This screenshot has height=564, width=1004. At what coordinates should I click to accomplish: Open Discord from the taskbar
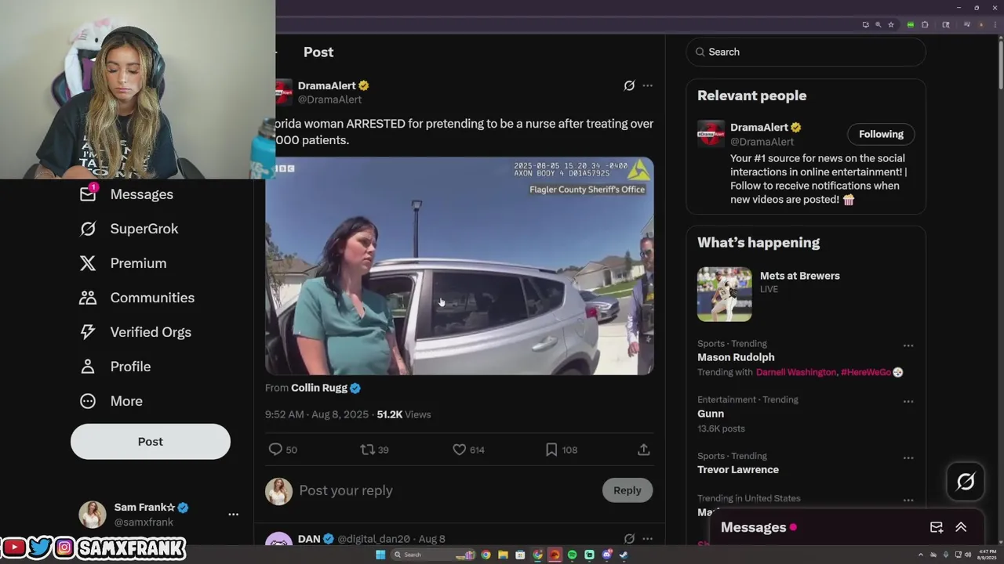click(606, 555)
